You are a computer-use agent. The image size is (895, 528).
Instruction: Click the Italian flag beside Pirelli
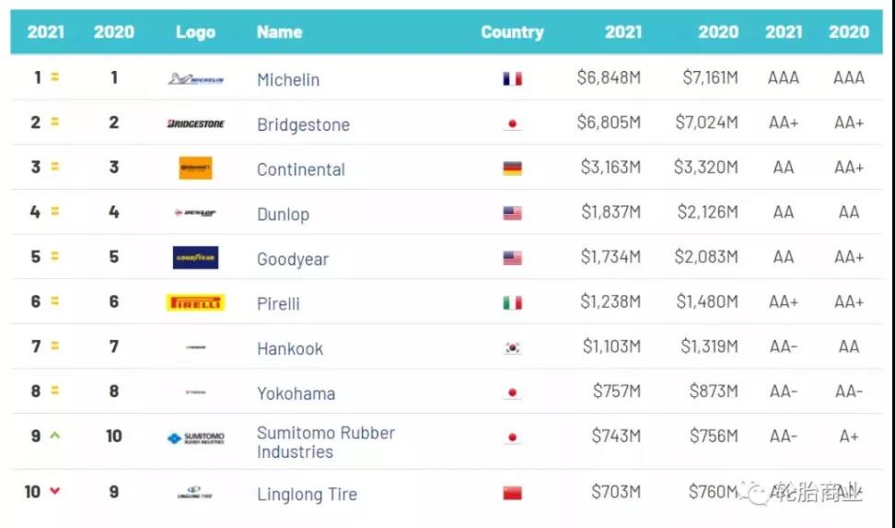(512, 303)
